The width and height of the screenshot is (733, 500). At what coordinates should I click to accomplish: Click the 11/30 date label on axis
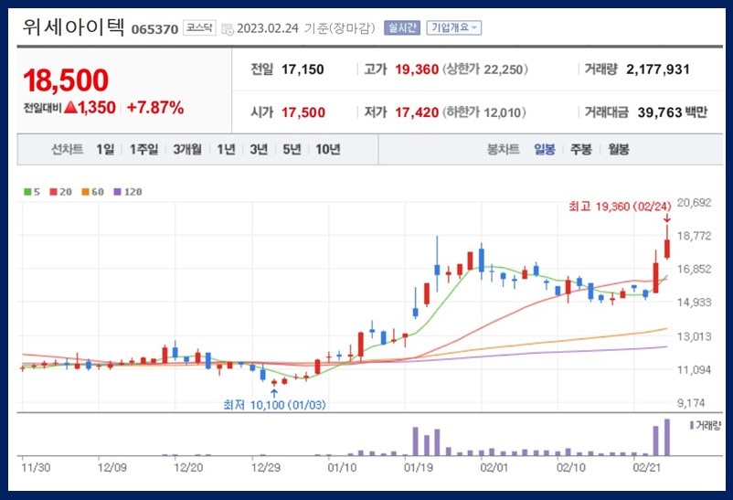[x=36, y=467]
